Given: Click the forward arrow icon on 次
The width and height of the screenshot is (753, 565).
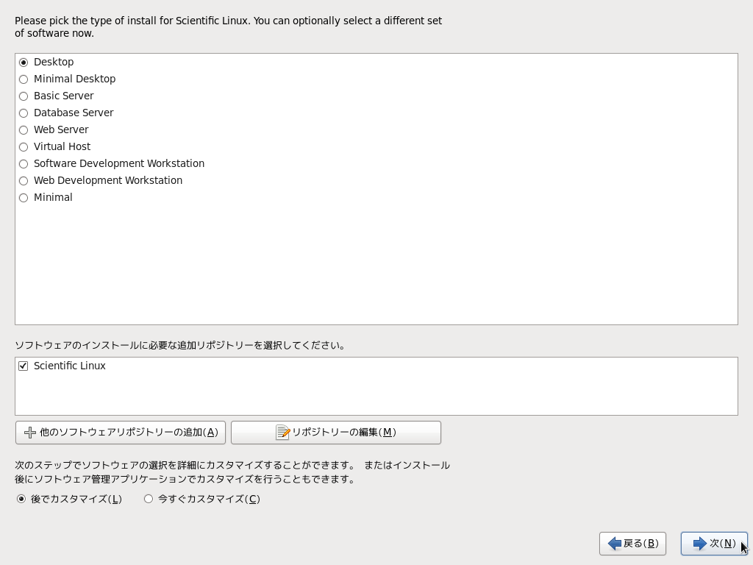Looking at the screenshot, I should tap(699, 544).
